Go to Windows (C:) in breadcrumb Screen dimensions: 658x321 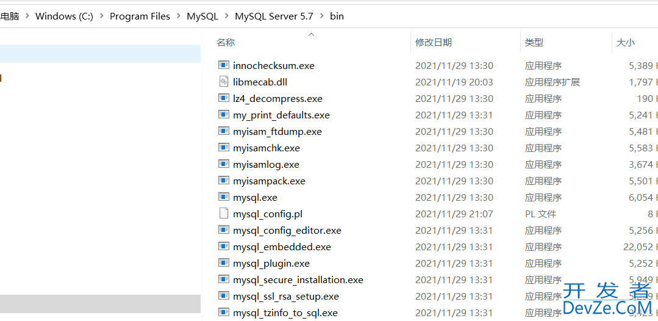coord(64,16)
